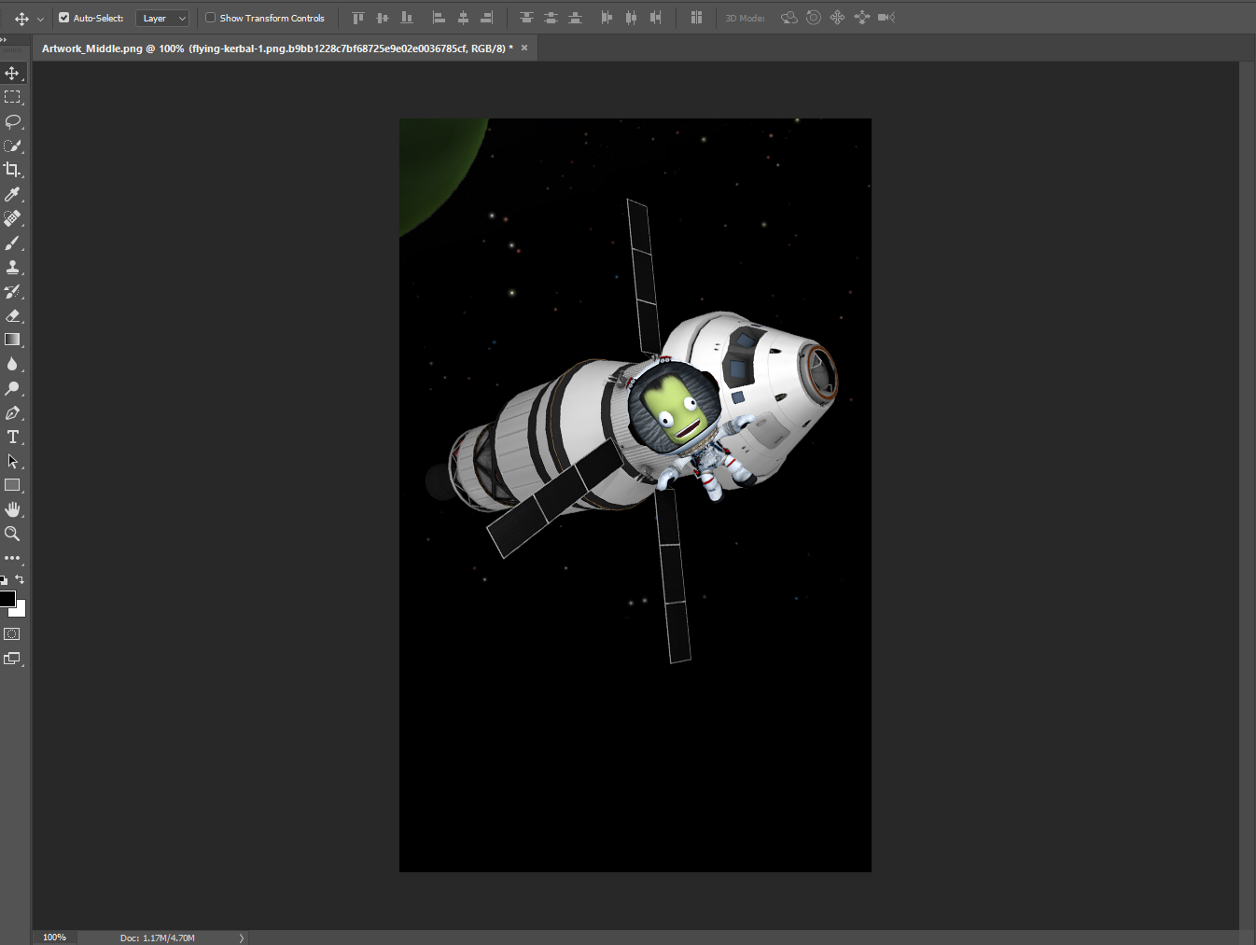Expand the status bar info arrow
The width and height of the screenshot is (1256, 945).
click(x=241, y=938)
